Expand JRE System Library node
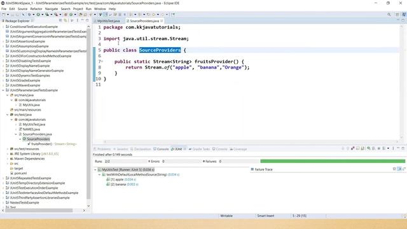 tap(8, 154)
